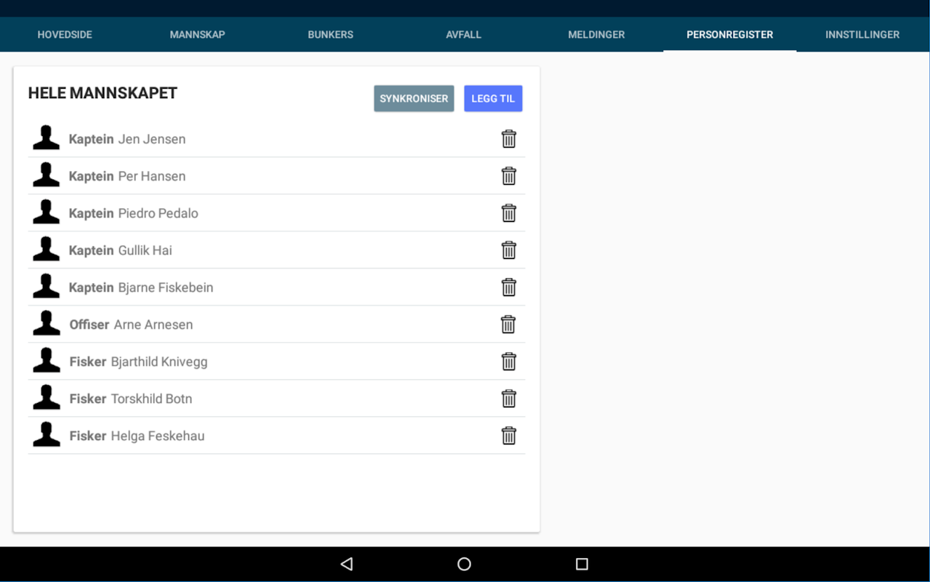Delete Arne Arnesen with trash icon
Viewport: 930px width, 582px height.
point(509,324)
